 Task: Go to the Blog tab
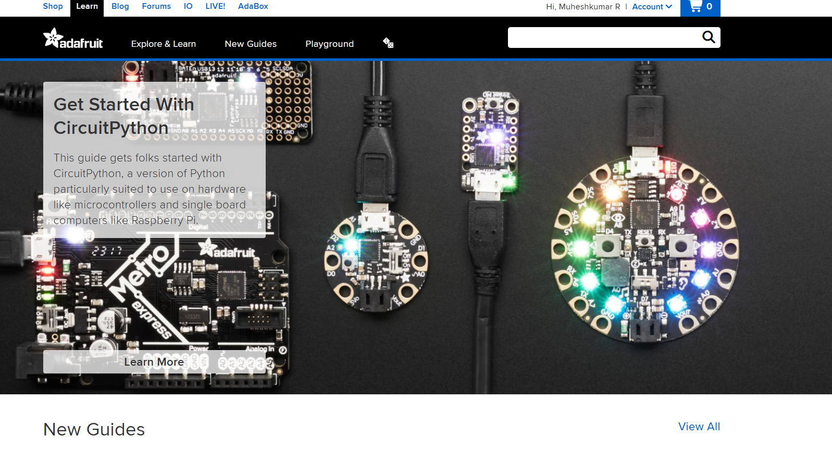[x=120, y=6]
